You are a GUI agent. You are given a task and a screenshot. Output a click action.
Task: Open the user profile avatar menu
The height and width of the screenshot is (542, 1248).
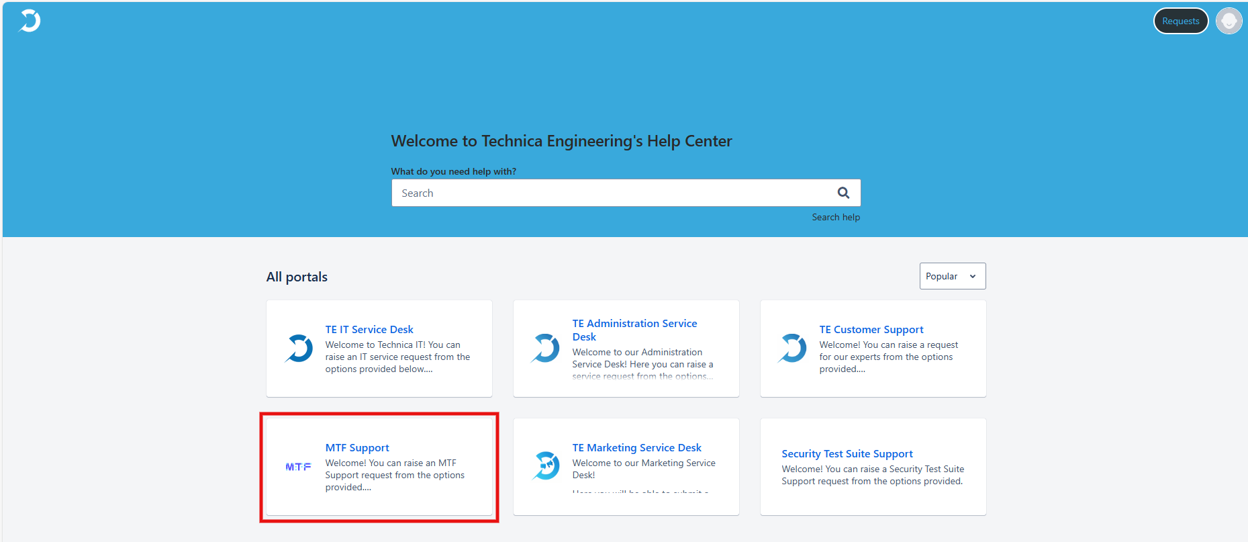(1229, 21)
